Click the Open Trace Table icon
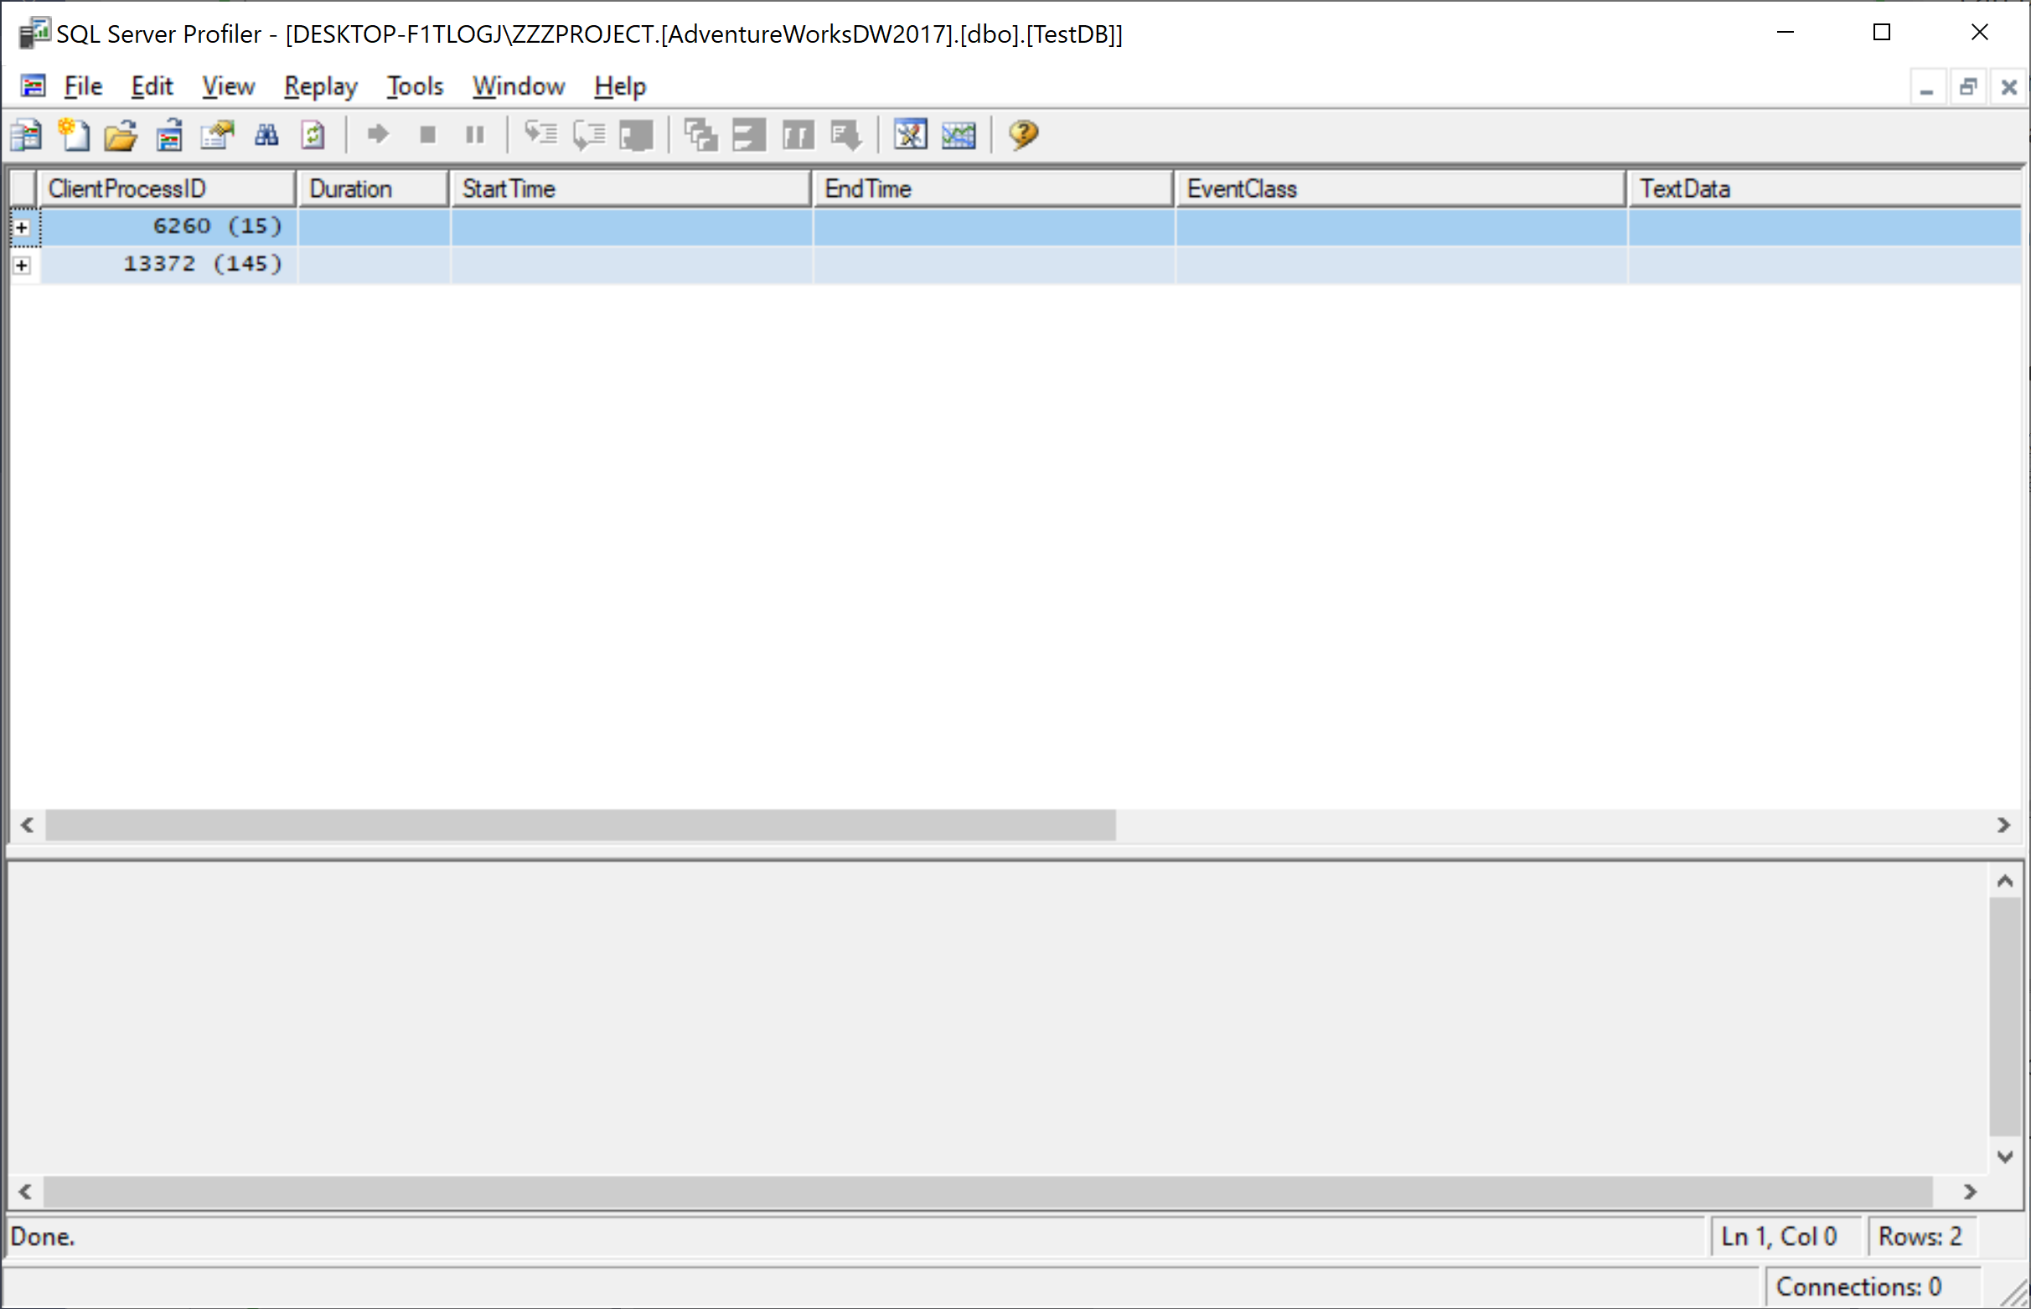This screenshot has width=2031, height=1309. (169, 135)
